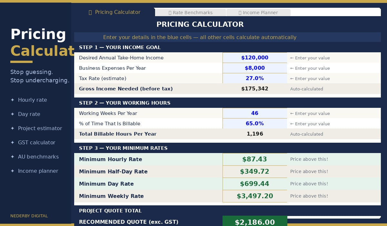Click the sparkle icon beside GST calculator
387x226 pixels.
coord(12,143)
